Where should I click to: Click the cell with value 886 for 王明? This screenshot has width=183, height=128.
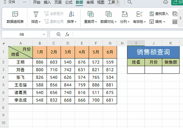click(40, 62)
